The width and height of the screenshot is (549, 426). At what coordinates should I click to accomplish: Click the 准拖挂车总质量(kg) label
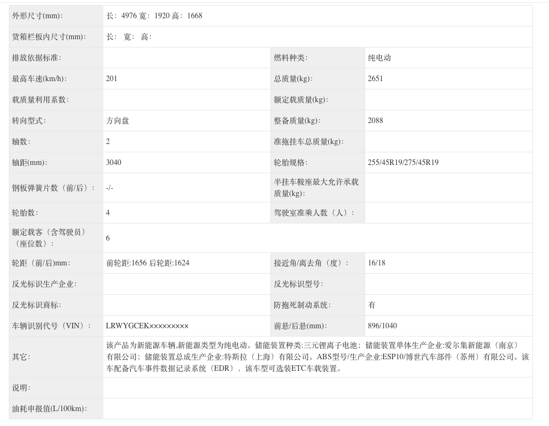click(x=308, y=142)
